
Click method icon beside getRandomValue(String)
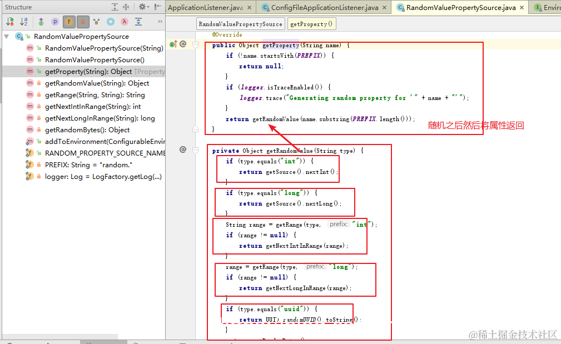[30, 83]
